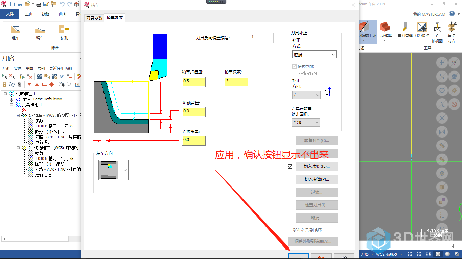Collapse operation 2 - 沟槽粗车 node
The image size is (462, 259).
(18, 148)
